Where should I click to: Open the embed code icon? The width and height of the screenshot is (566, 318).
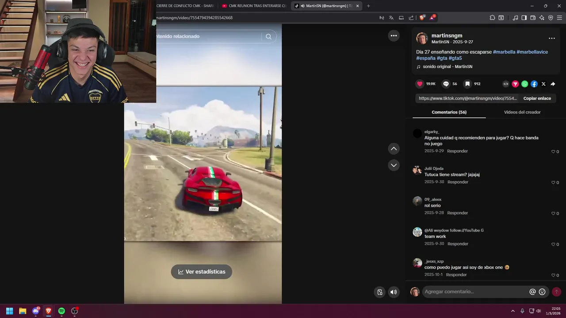[x=506, y=84]
